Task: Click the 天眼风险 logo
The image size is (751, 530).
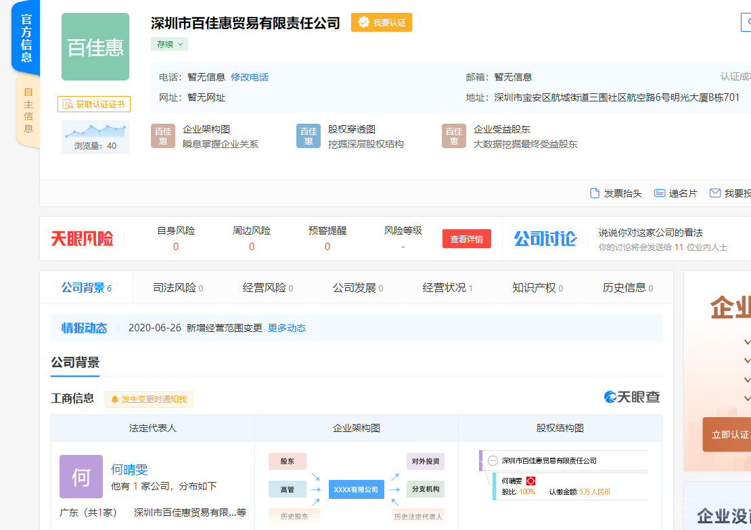Action: (x=82, y=239)
